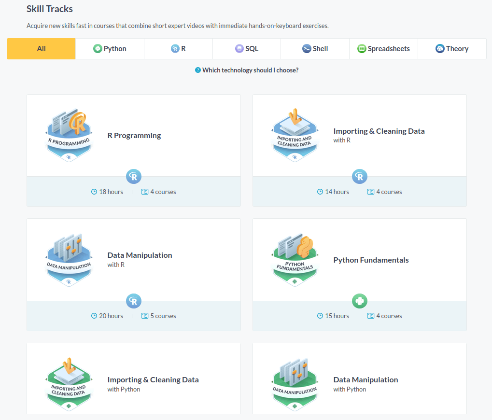
Task: Click courses icon on Python Fundamentals card
Action: 370,316
